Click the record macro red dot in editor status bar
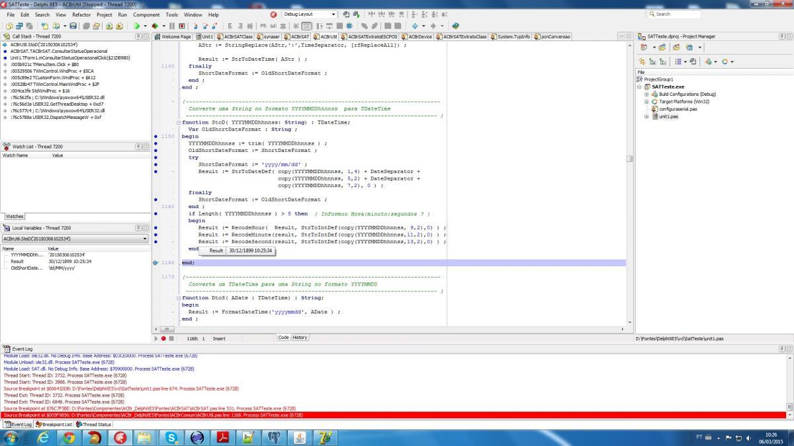The width and height of the screenshot is (794, 446). 163,338
